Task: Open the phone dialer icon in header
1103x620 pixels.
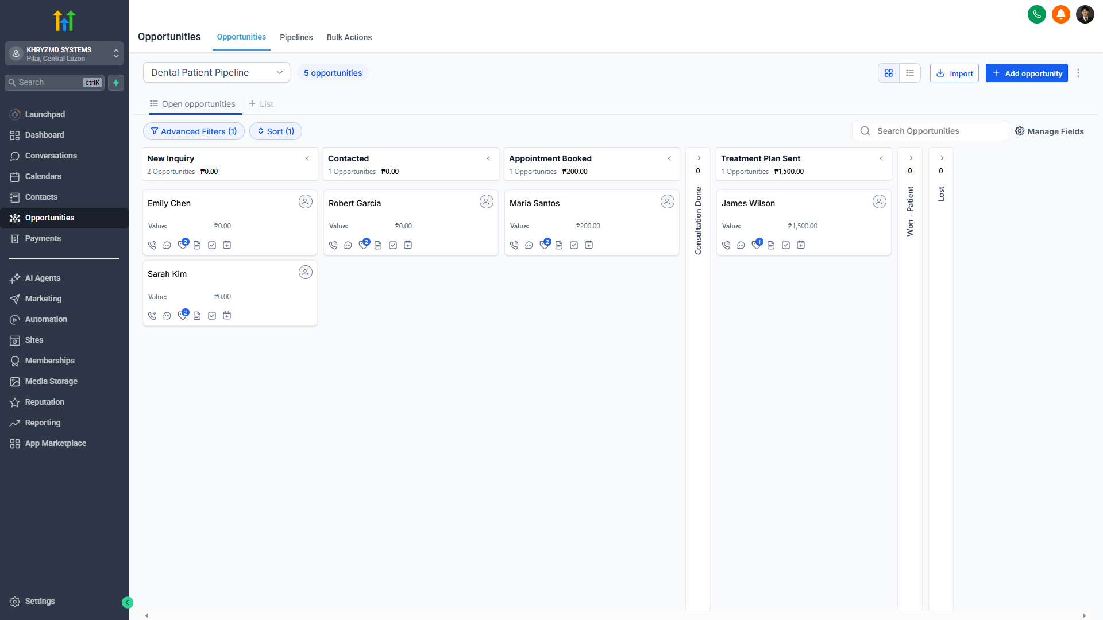Action: pos(1037,14)
